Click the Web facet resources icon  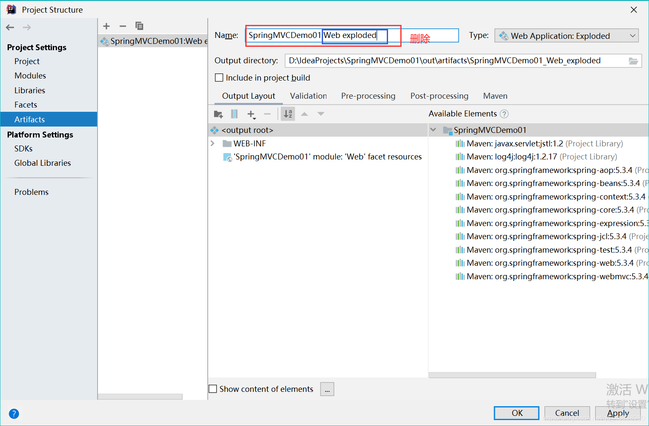[x=227, y=157]
